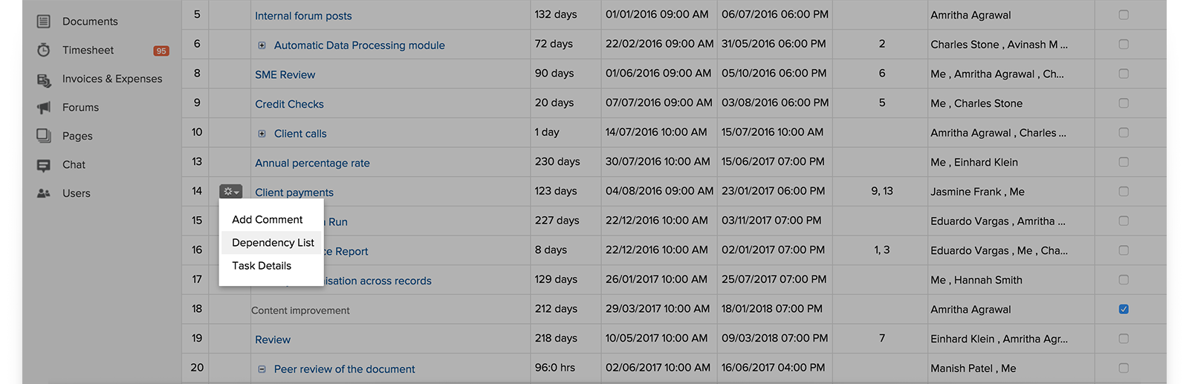Open the SME Review task link
Image resolution: width=1189 pixels, height=384 pixels.
[285, 75]
